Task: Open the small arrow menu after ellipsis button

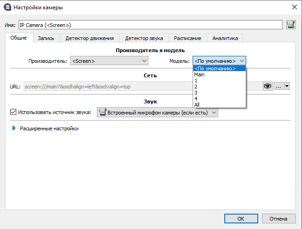Action: point(287,86)
